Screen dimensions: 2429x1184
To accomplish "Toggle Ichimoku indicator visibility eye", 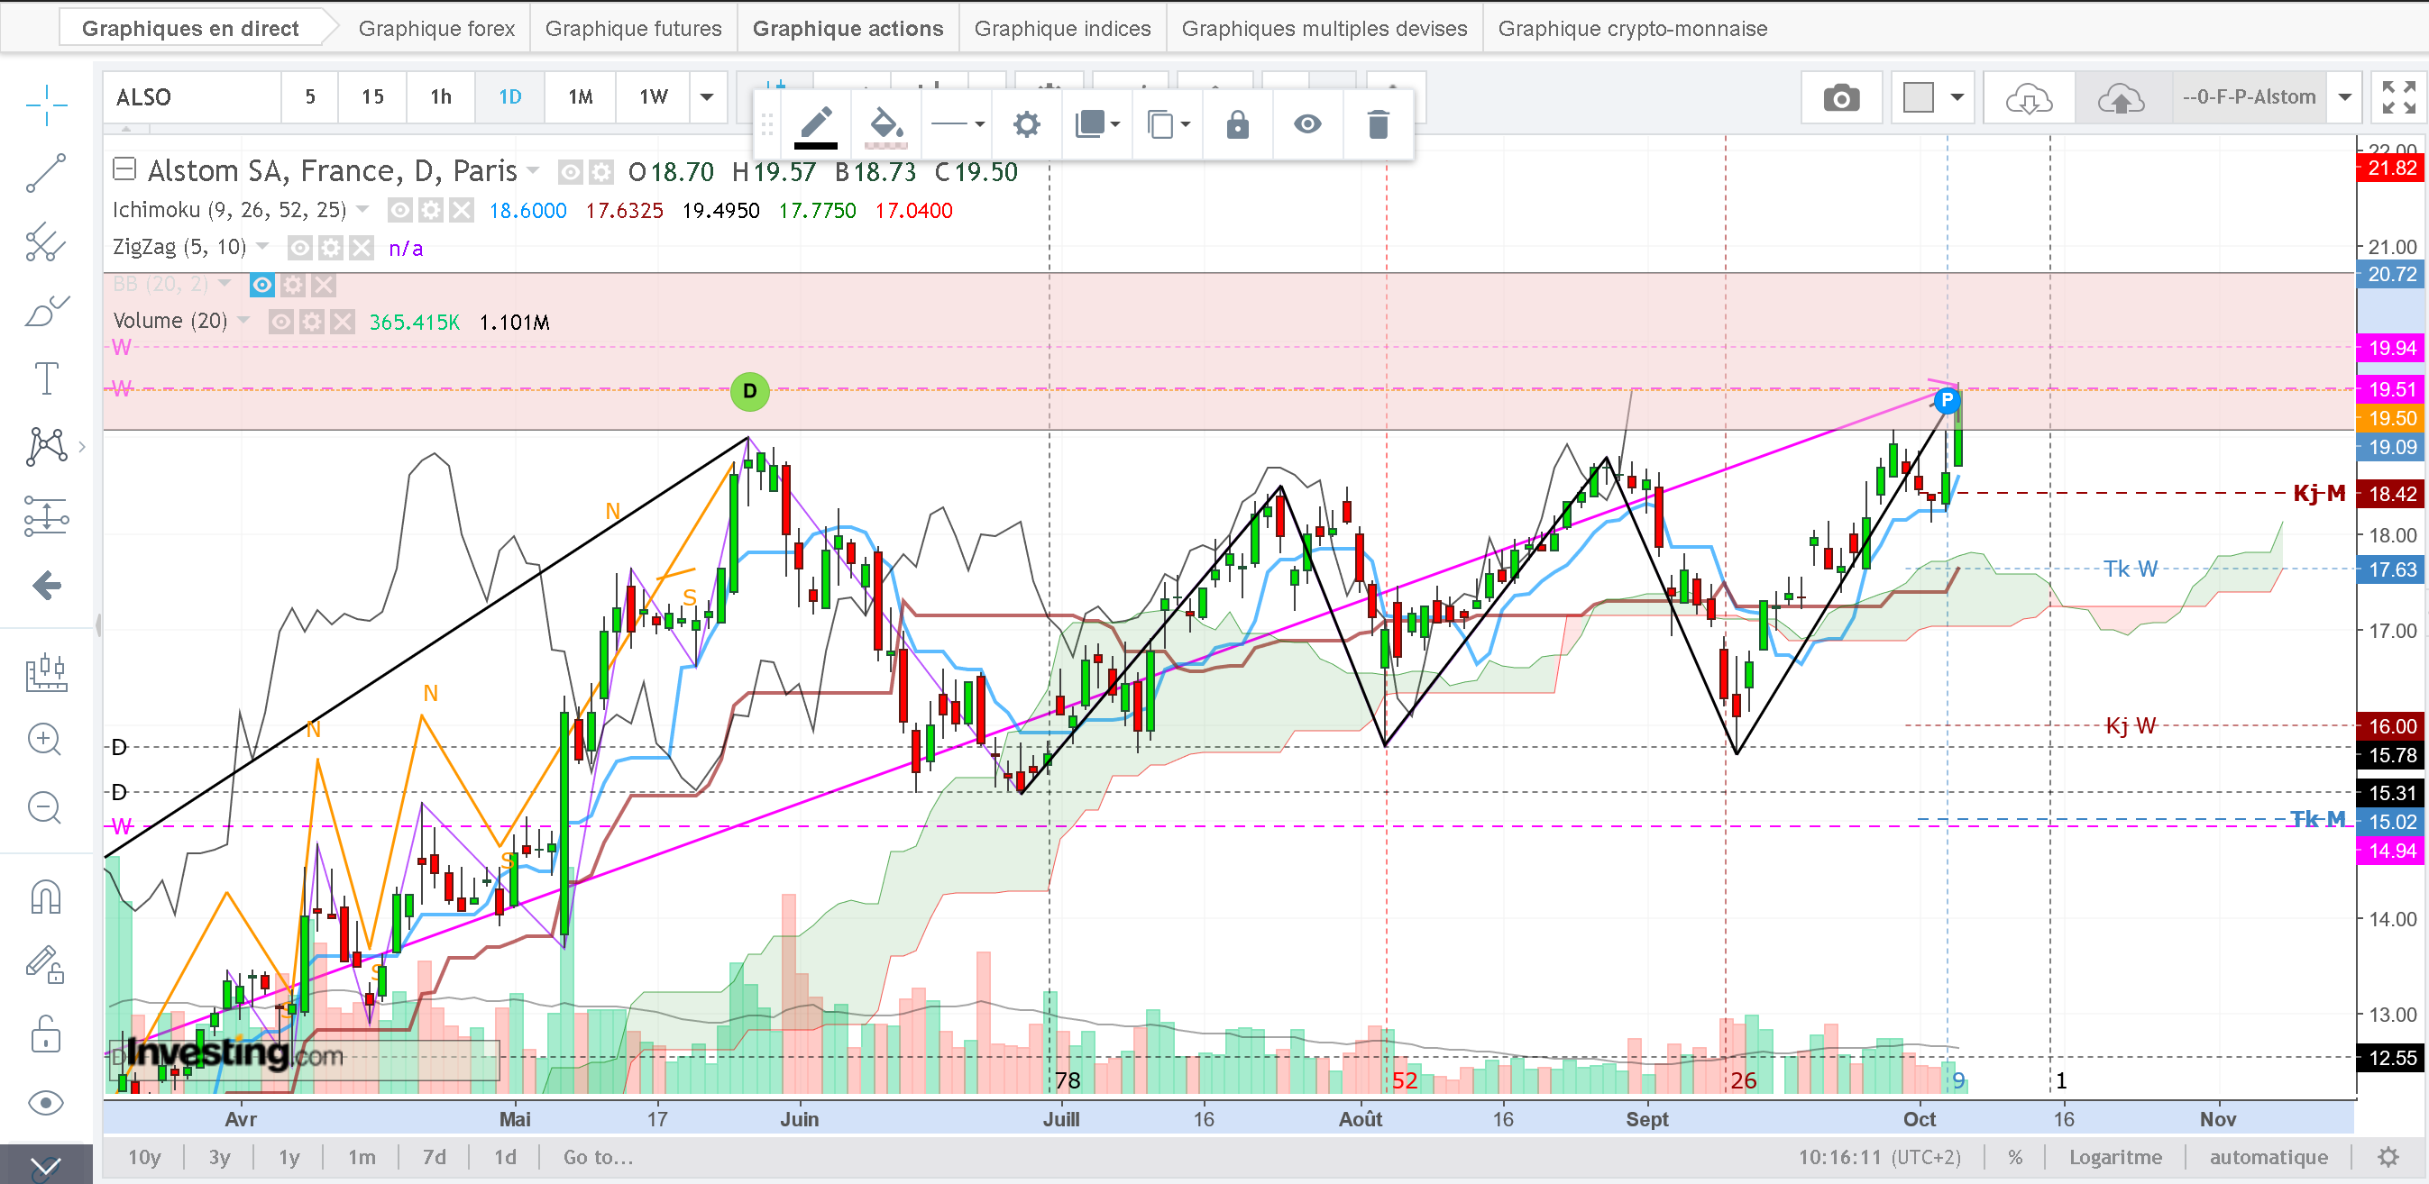I will [399, 210].
